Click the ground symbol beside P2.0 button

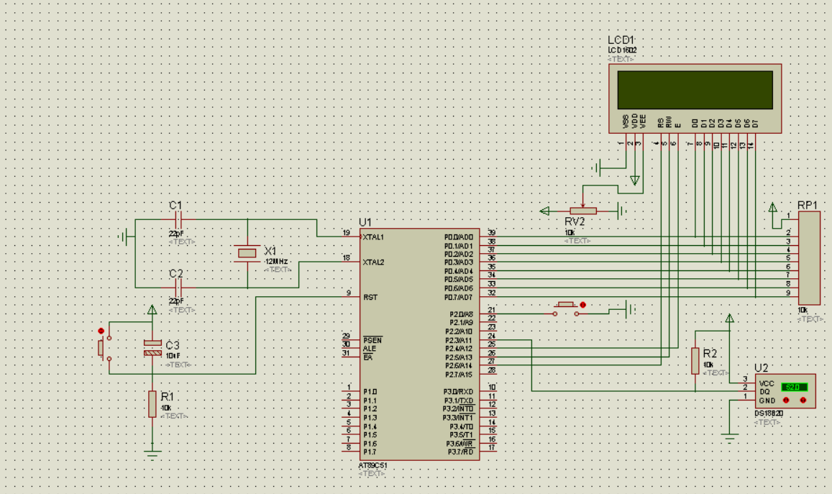630,308
